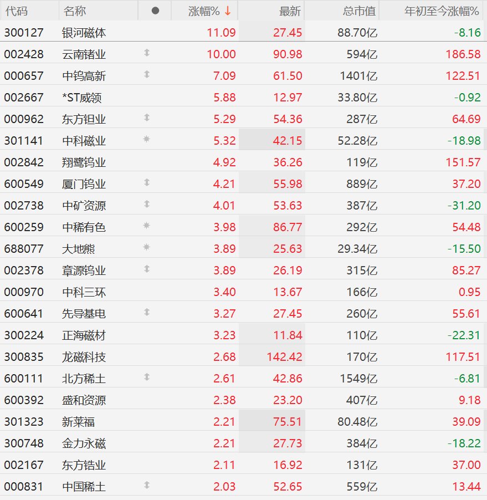Click the star-burst icon in 大地熊 row
Image resolution: width=487 pixels, height=500 pixels.
(x=147, y=247)
